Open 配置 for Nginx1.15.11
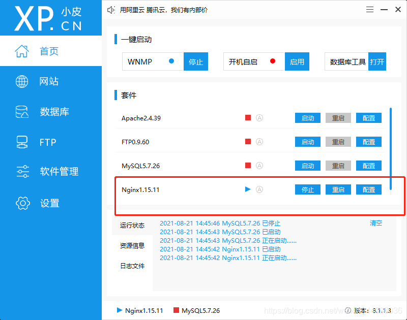 point(368,189)
